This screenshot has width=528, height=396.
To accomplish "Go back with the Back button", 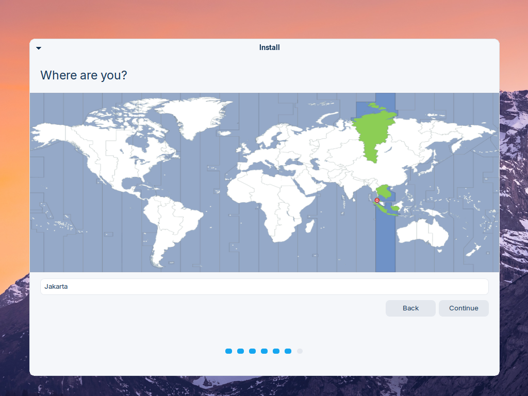I will [x=410, y=308].
